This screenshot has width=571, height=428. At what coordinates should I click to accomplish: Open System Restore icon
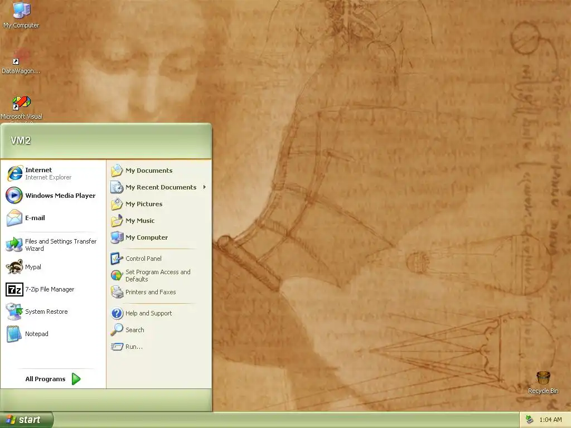[14, 312]
